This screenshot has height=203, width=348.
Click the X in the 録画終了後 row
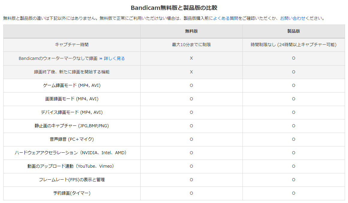click(191, 72)
